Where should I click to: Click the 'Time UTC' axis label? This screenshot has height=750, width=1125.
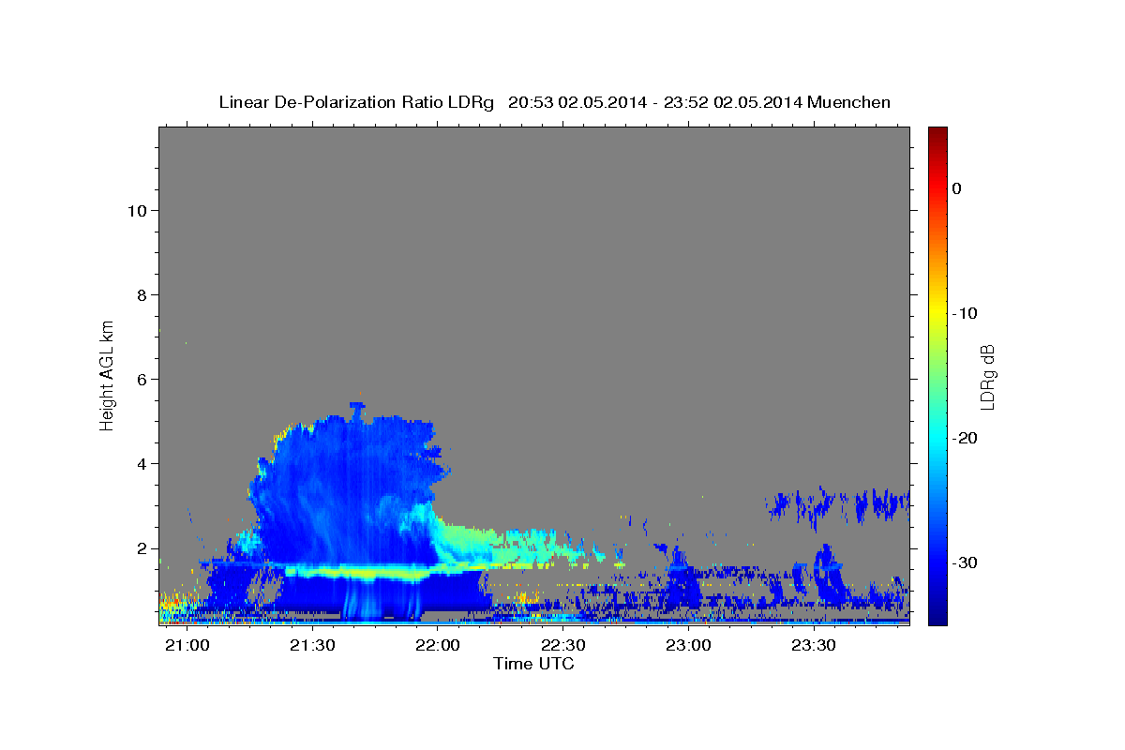(533, 664)
